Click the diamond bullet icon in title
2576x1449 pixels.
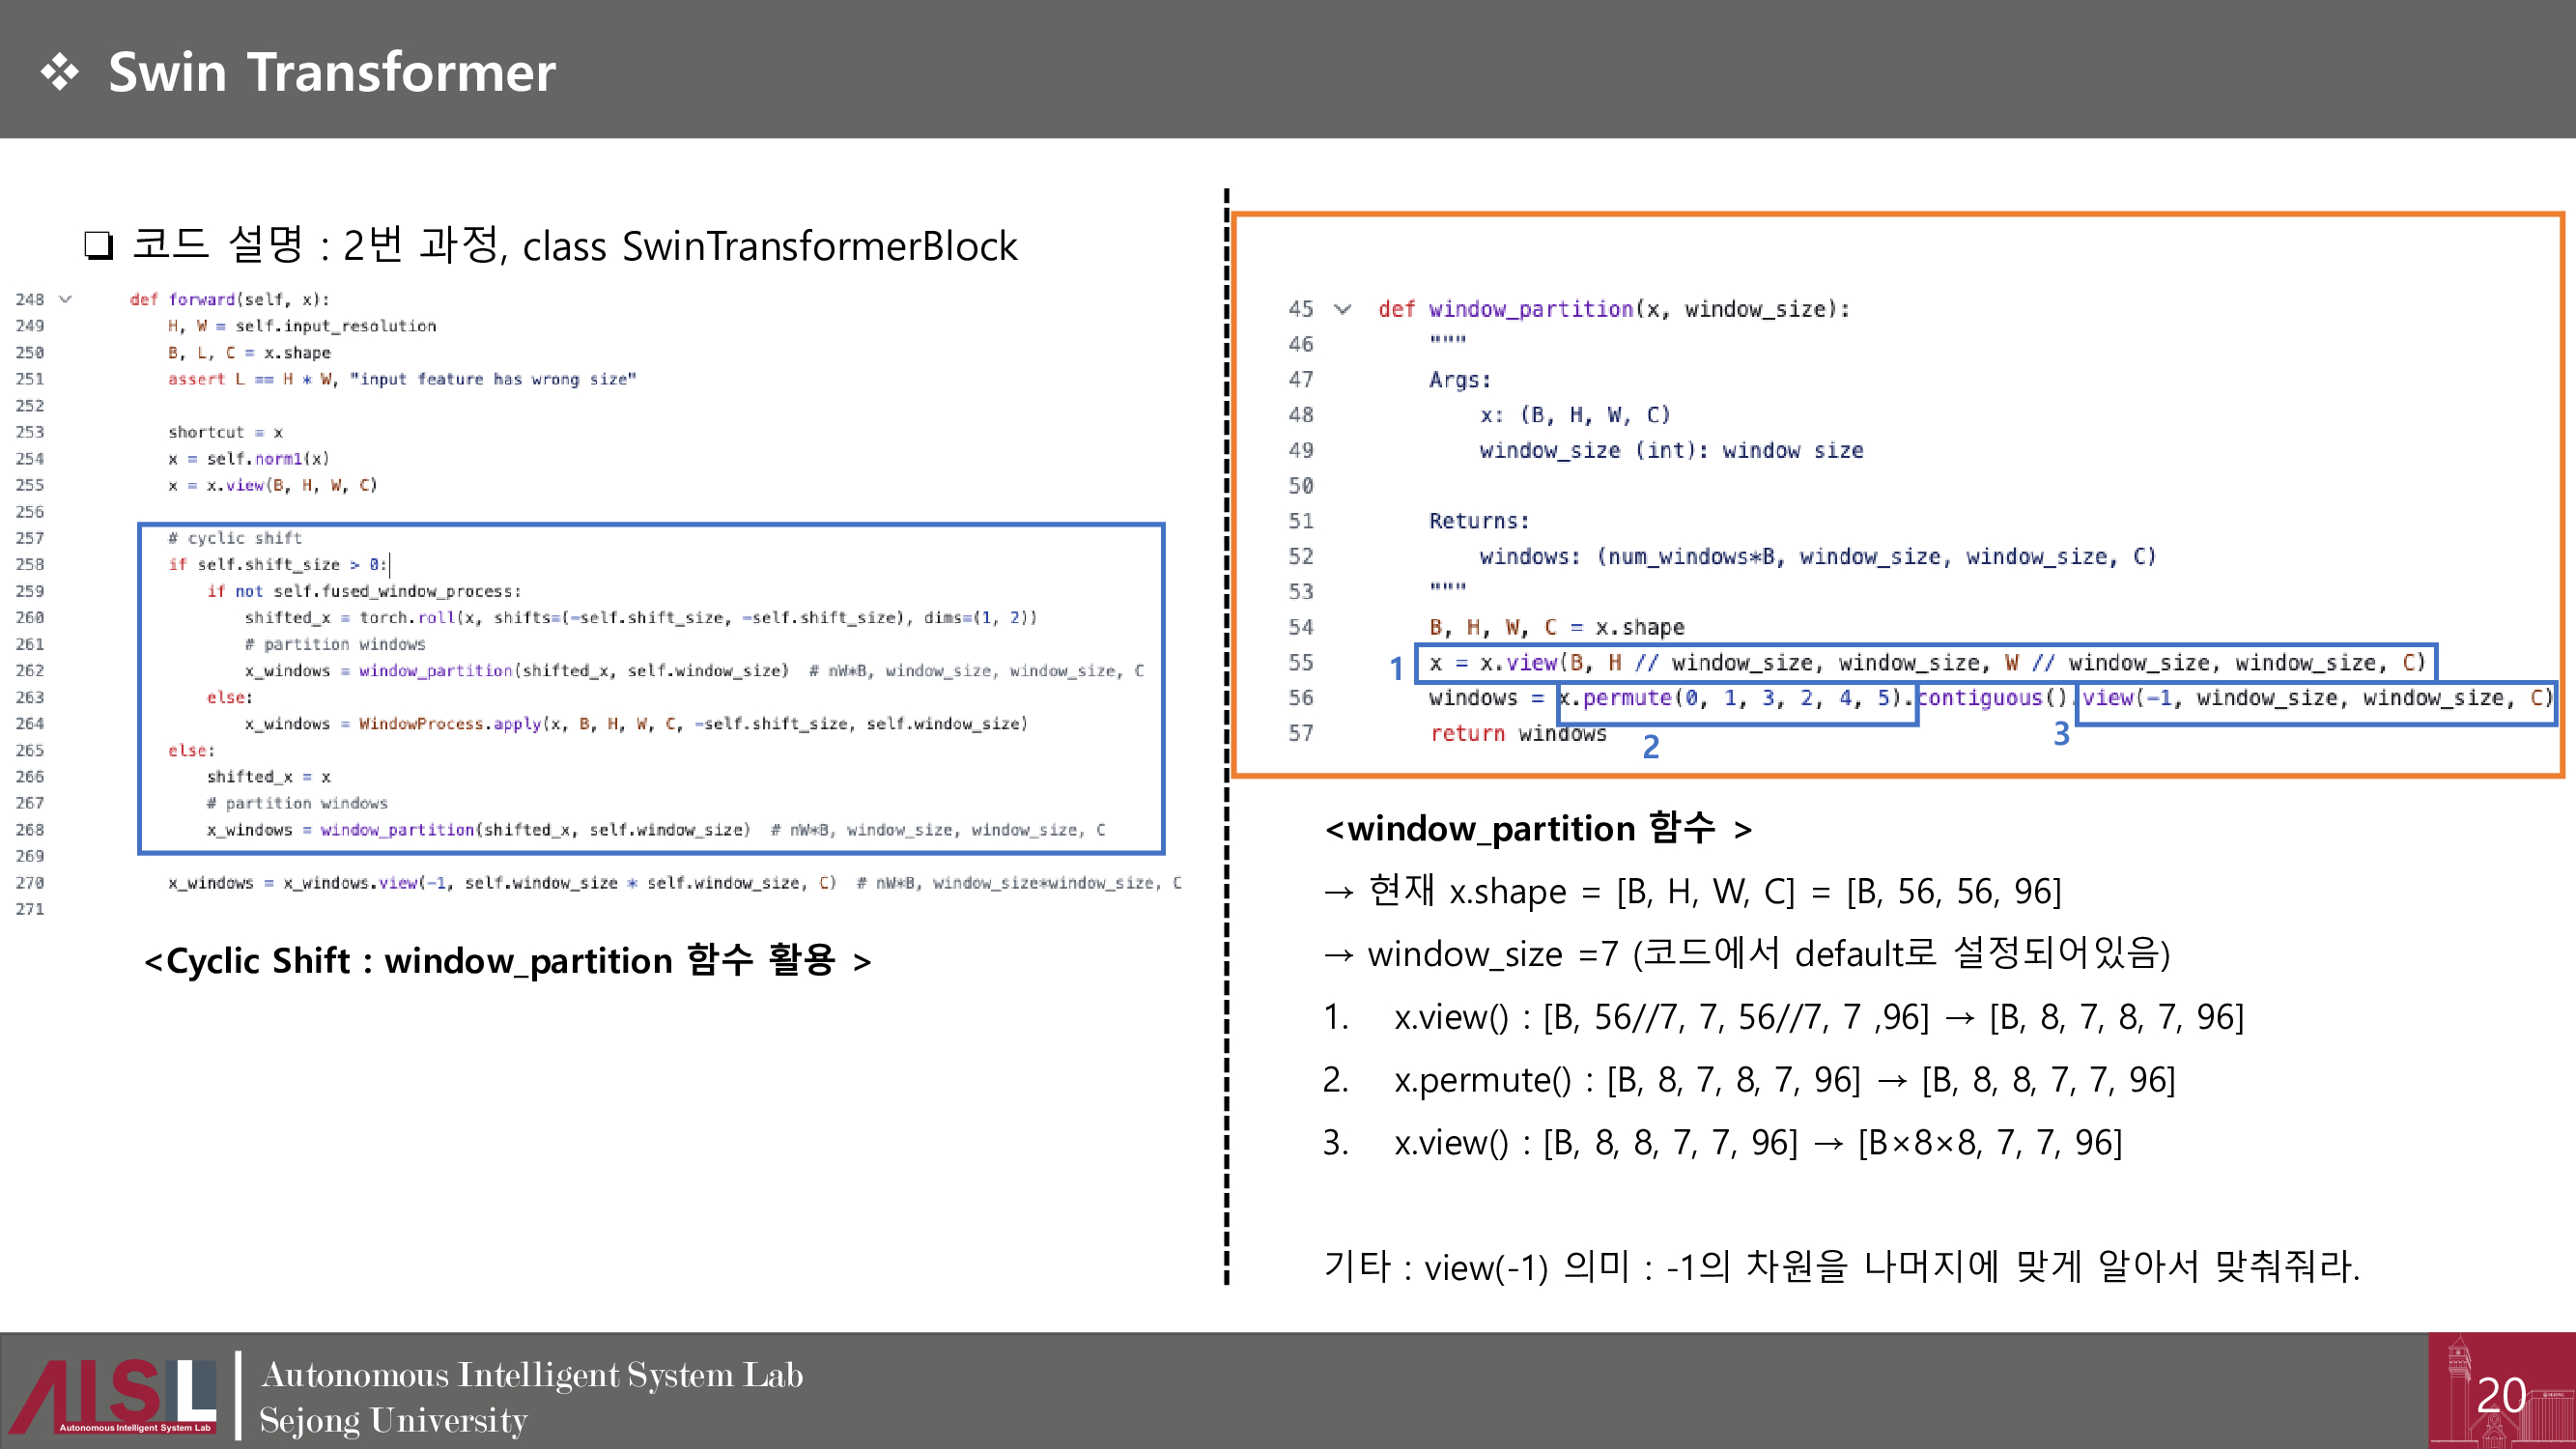[x=60, y=73]
